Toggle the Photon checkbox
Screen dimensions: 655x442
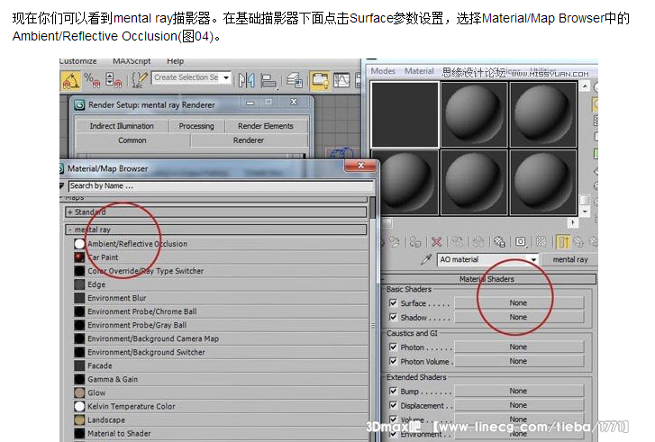[x=393, y=347]
